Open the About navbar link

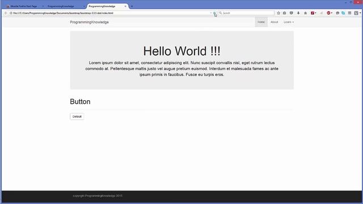click(274, 22)
